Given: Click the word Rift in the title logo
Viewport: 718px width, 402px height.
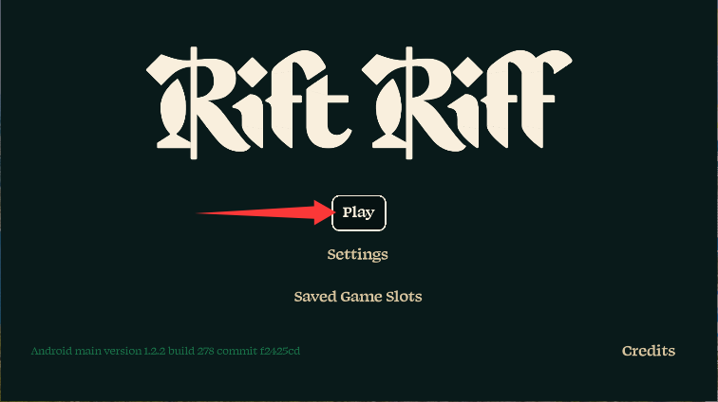Looking at the screenshot, I should (249, 103).
